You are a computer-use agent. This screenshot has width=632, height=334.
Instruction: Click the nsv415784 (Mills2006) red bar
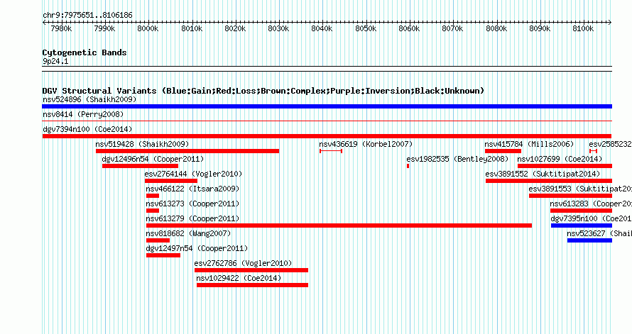coord(503,151)
